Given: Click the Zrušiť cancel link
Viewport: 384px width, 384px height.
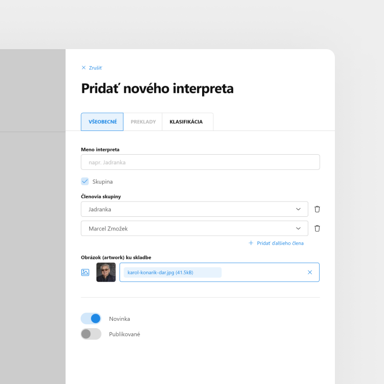Looking at the screenshot, I should point(95,68).
